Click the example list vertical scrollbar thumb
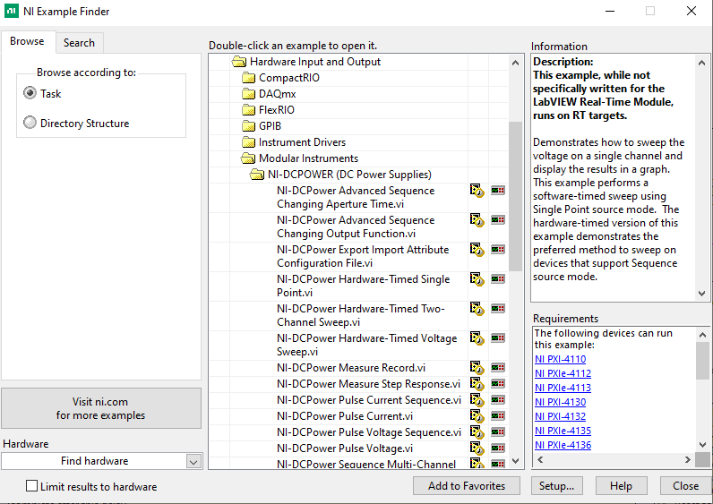Viewport: 713px width, 504px height. click(515, 196)
